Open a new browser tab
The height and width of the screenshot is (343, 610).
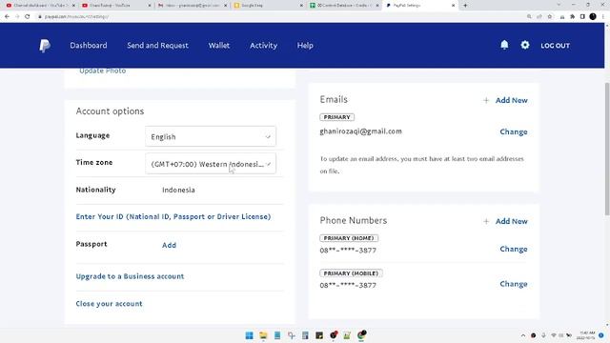click(465, 6)
